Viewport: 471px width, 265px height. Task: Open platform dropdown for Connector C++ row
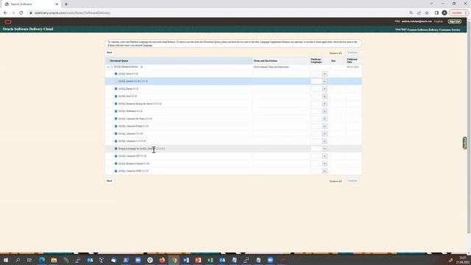click(x=325, y=141)
